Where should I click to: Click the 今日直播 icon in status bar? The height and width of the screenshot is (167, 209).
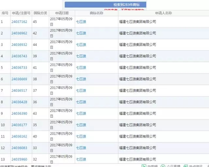[x=163, y=166]
